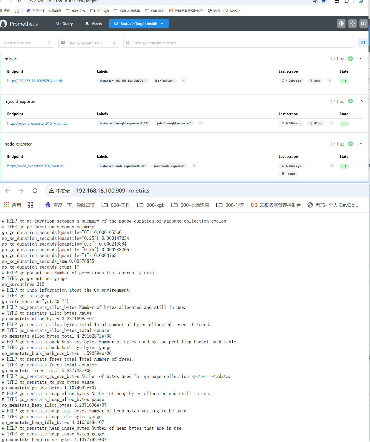Reload the metrics page window
This screenshot has width=370, height=442.
pos(35,191)
